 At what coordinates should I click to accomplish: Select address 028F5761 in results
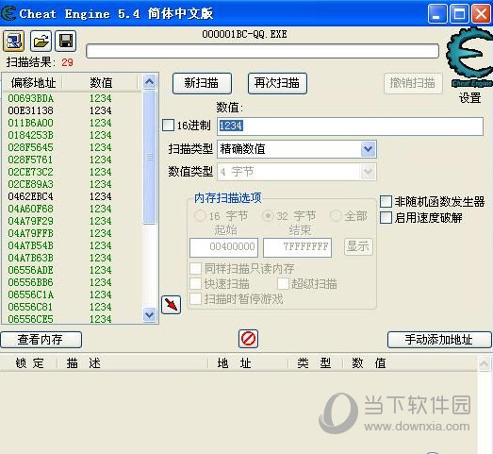[31, 160]
